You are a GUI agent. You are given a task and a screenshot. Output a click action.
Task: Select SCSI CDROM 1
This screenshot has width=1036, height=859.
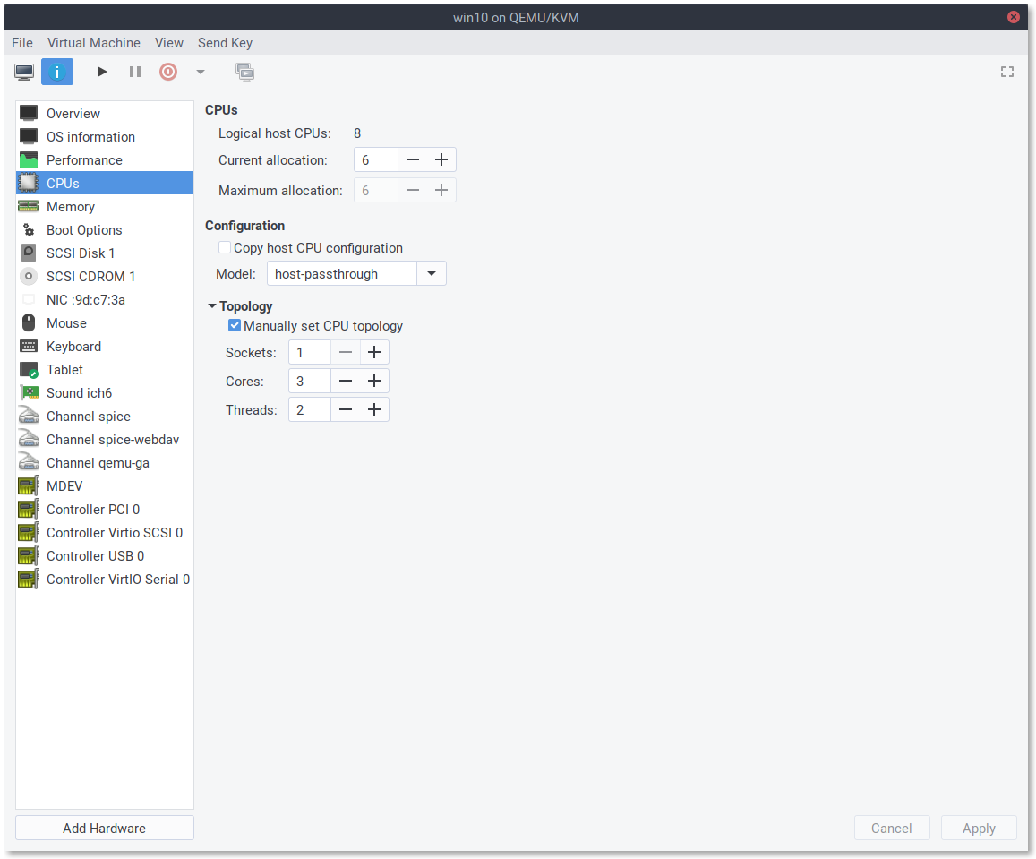coord(105,276)
